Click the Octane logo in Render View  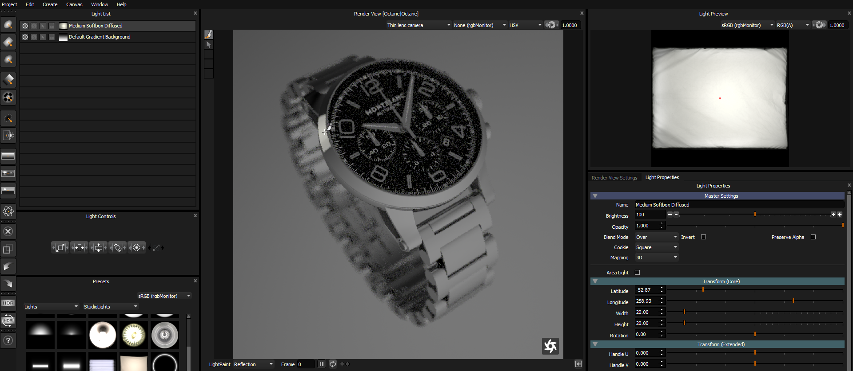click(550, 346)
